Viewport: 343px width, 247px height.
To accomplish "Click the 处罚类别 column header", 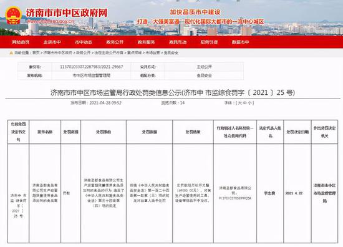I will coord(70,132).
